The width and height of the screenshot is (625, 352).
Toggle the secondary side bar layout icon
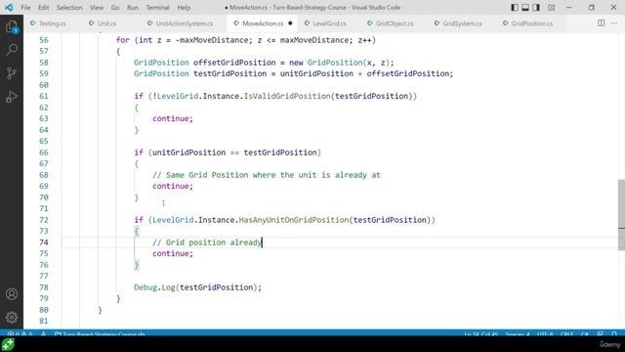[x=536, y=7]
